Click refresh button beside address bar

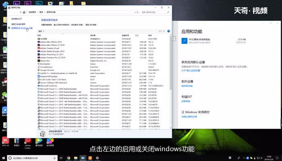pos(138,12)
